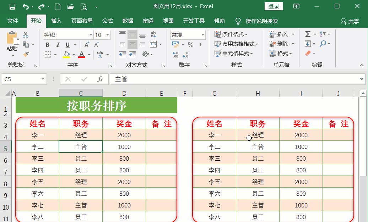368x222 pixels.
Task: Apply bold formatting with the B icon
Action: pyautogui.click(x=47, y=45)
